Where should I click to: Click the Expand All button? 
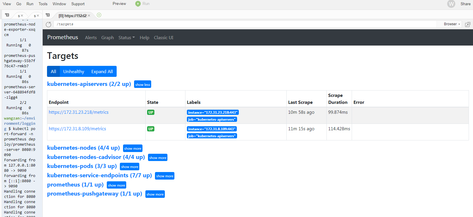point(102,71)
